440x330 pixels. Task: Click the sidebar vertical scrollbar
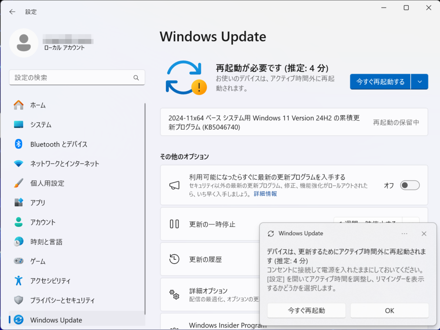(x=145, y=209)
